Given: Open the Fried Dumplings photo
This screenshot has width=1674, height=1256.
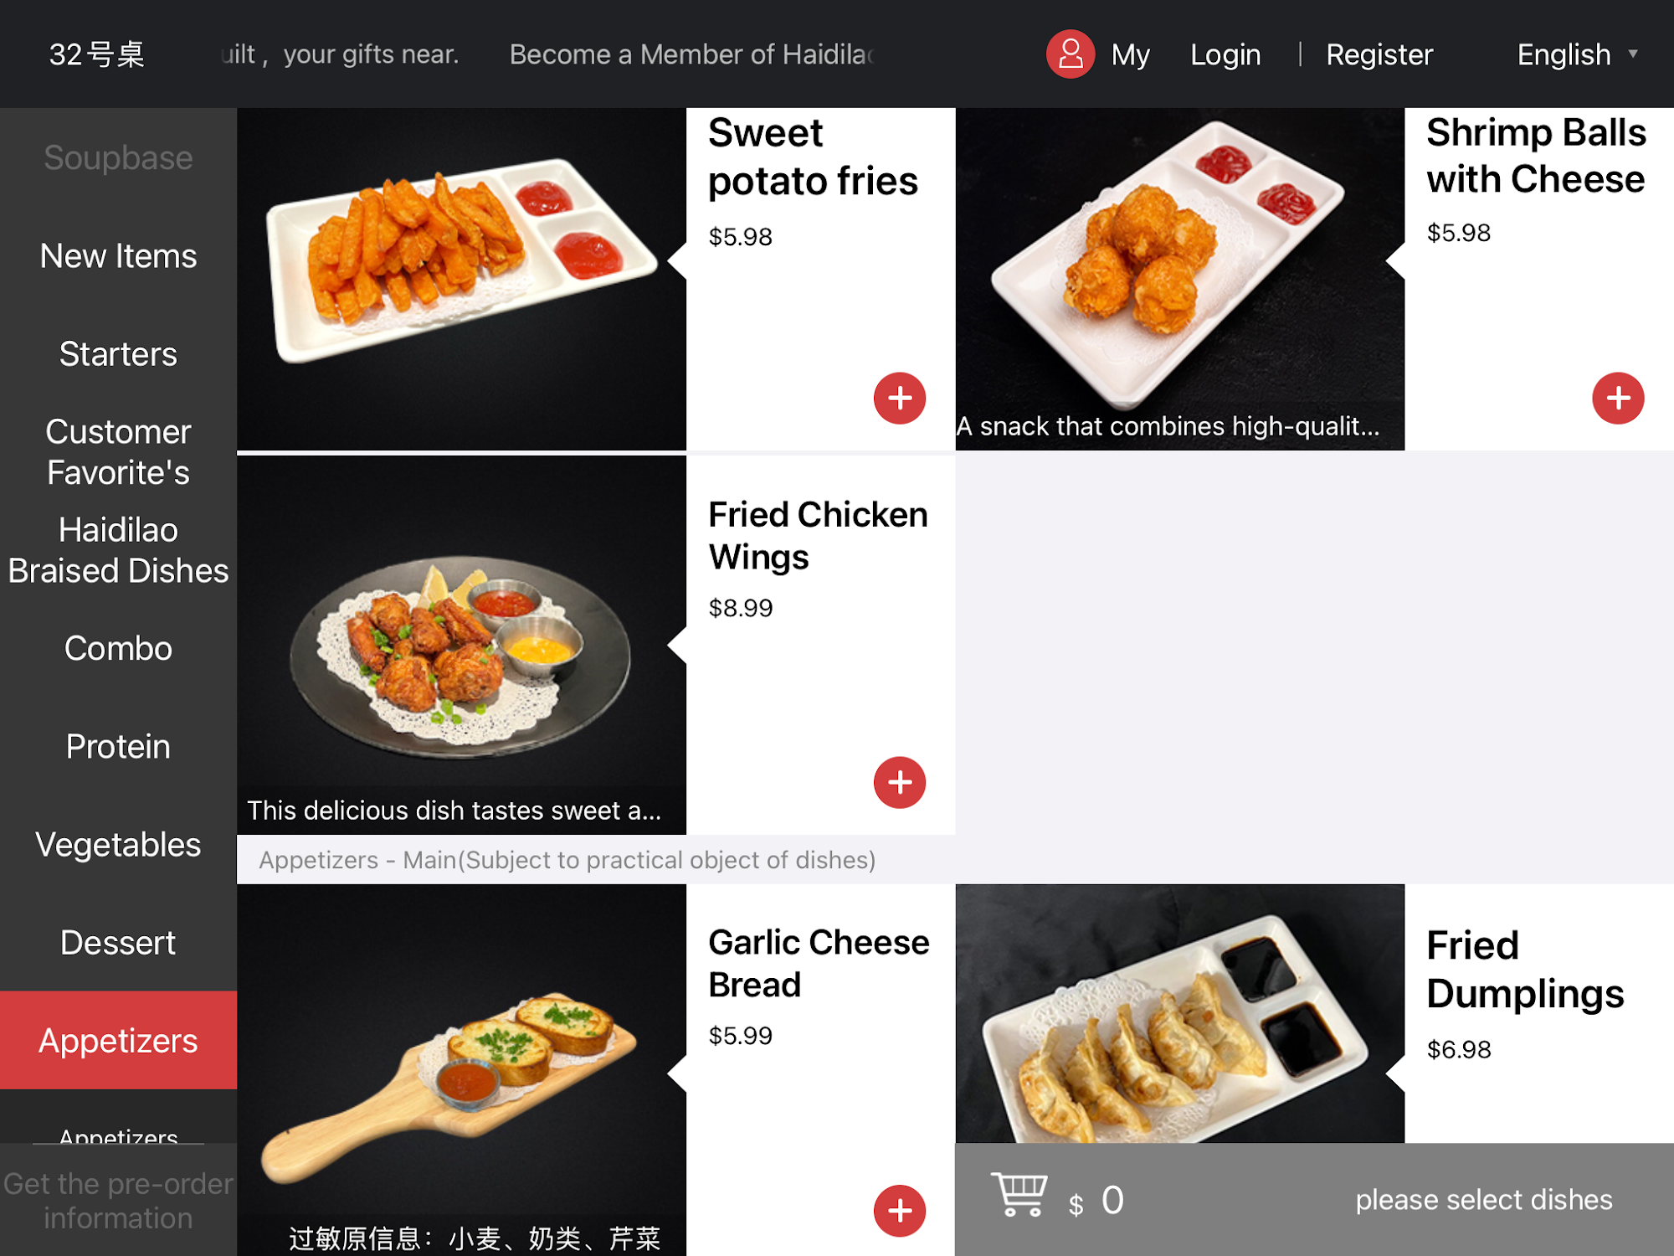Looking at the screenshot, I should pyautogui.click(x=1180, y=1013).
